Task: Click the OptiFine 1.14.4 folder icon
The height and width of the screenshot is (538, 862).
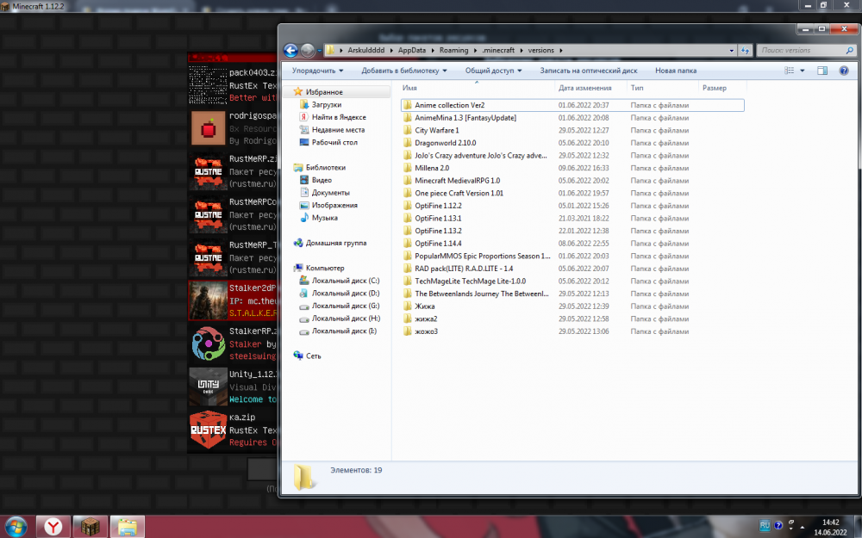Action: [x=408, y=244]
